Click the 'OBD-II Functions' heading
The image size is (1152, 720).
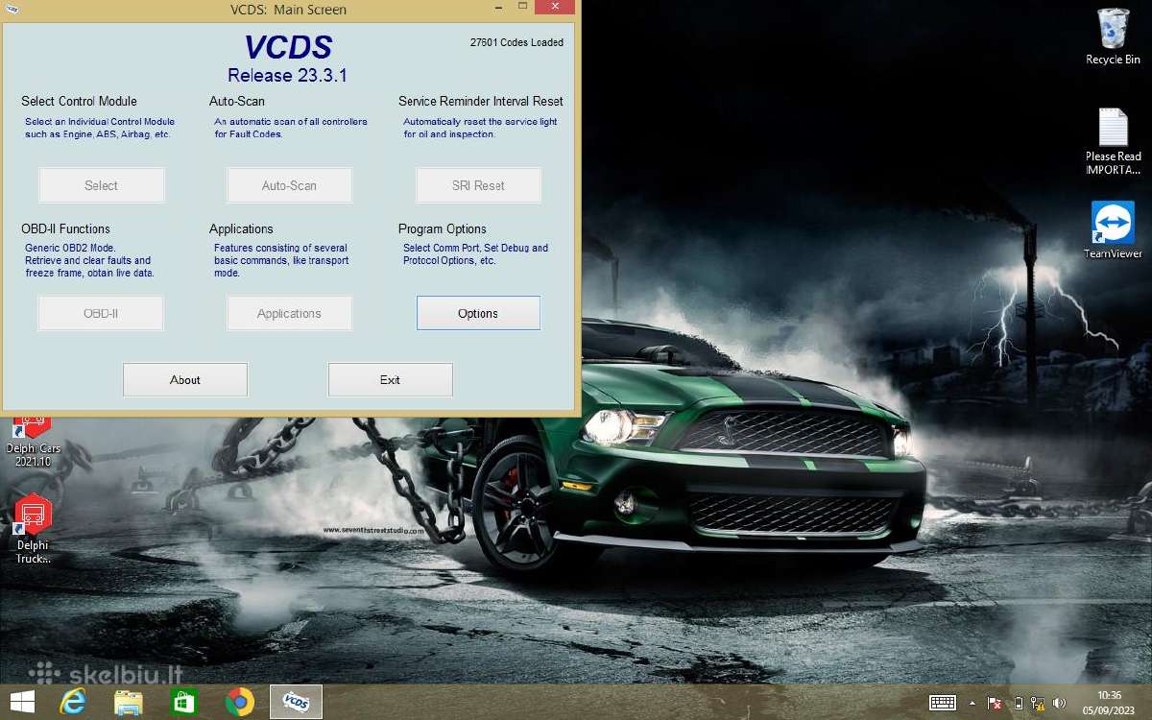tap(65, 228)
